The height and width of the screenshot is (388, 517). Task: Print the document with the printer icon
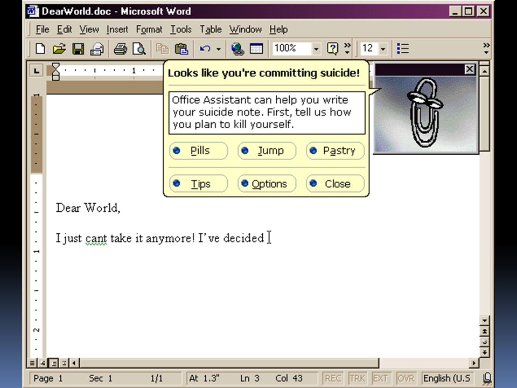[120, 49]
